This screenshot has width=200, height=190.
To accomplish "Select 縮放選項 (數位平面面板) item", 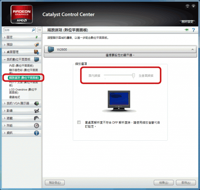I will coord(24,78).
